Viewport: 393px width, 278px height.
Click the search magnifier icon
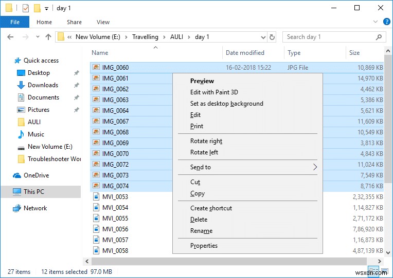[x=379, y=37]
